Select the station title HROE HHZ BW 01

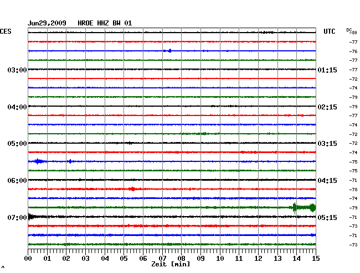click(105, 23)
